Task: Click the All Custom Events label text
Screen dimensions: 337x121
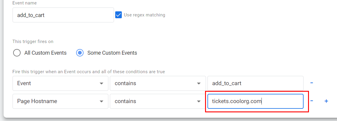Action: 45,53
